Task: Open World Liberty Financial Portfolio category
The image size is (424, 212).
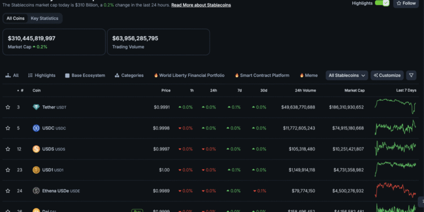Action: (x=189, y=75)
